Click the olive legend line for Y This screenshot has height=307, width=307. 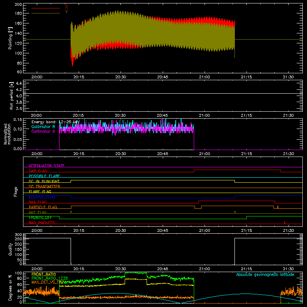point(46,13)
